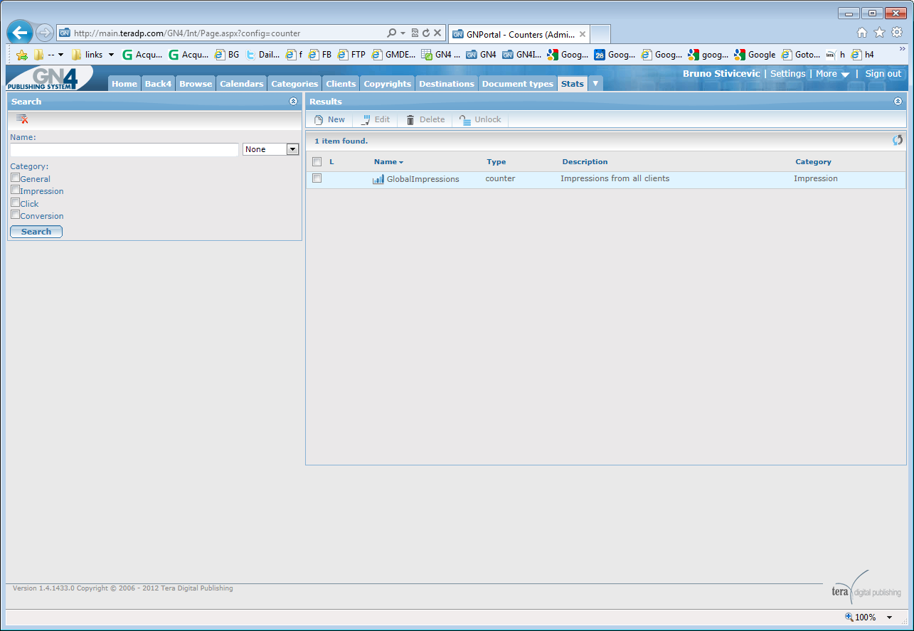Open the More dropdown menu

pyautogui.click(x=832, y=74)
